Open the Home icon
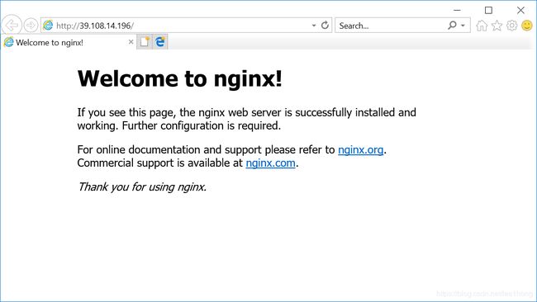Screen dimensions: 537x302 pyautogui.click(x=482, y=26)
